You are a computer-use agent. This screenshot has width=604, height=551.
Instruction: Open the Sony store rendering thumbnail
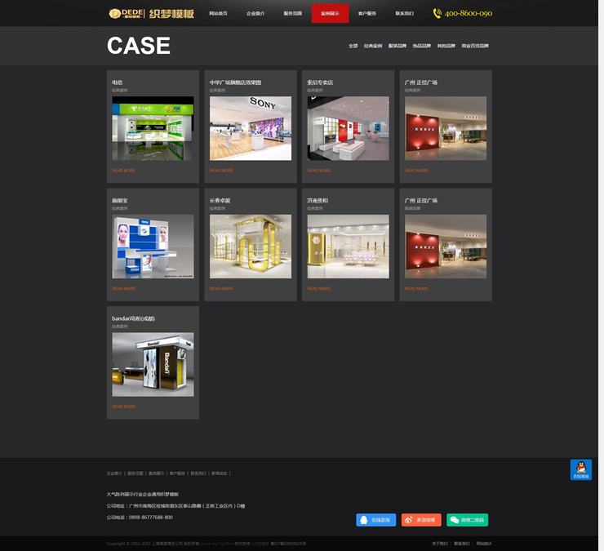point(250,128)
